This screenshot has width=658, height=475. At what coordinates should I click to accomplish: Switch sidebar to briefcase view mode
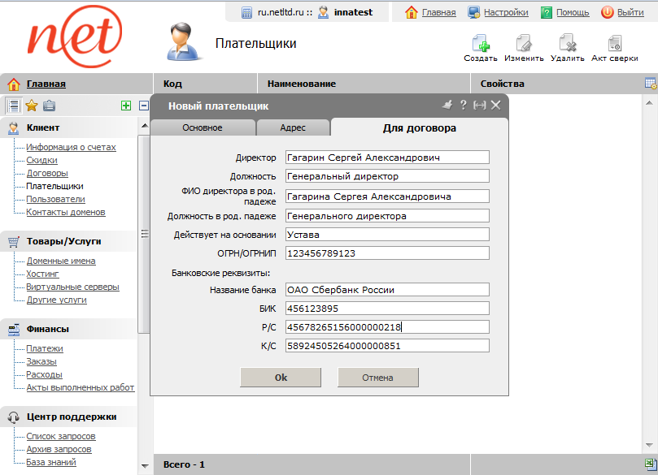point(50,106)
